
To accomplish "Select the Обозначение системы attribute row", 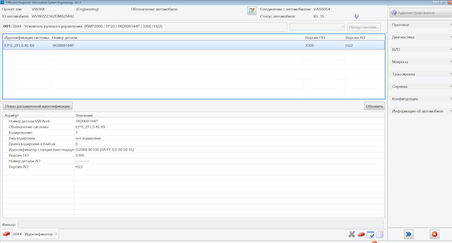I will click(x=194, y=127).
